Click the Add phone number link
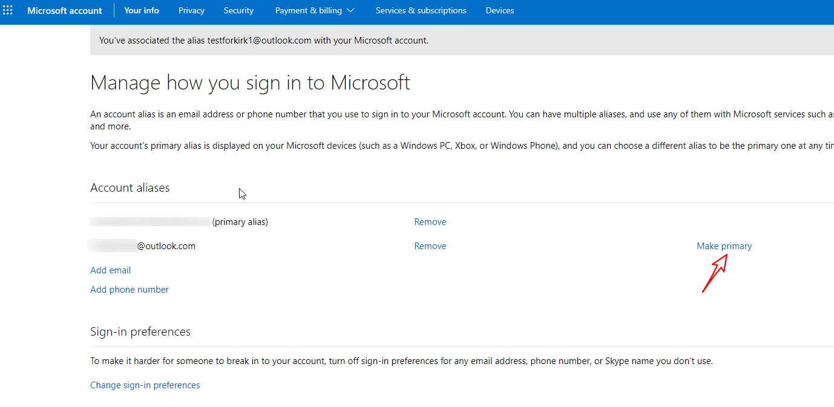The height and width of the screenshot is (407, 834). [130, 290]
